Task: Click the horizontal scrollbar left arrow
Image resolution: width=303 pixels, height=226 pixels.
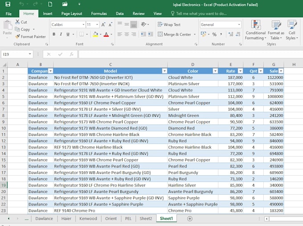Action: (x=266, y=219)
